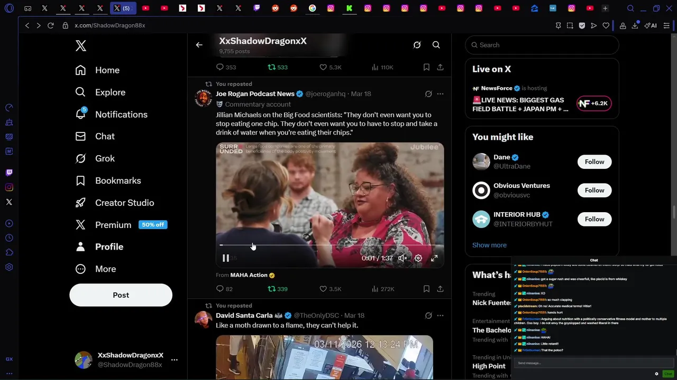
Task: Open more options on David Santa Carla post
Action: point(440,316)
